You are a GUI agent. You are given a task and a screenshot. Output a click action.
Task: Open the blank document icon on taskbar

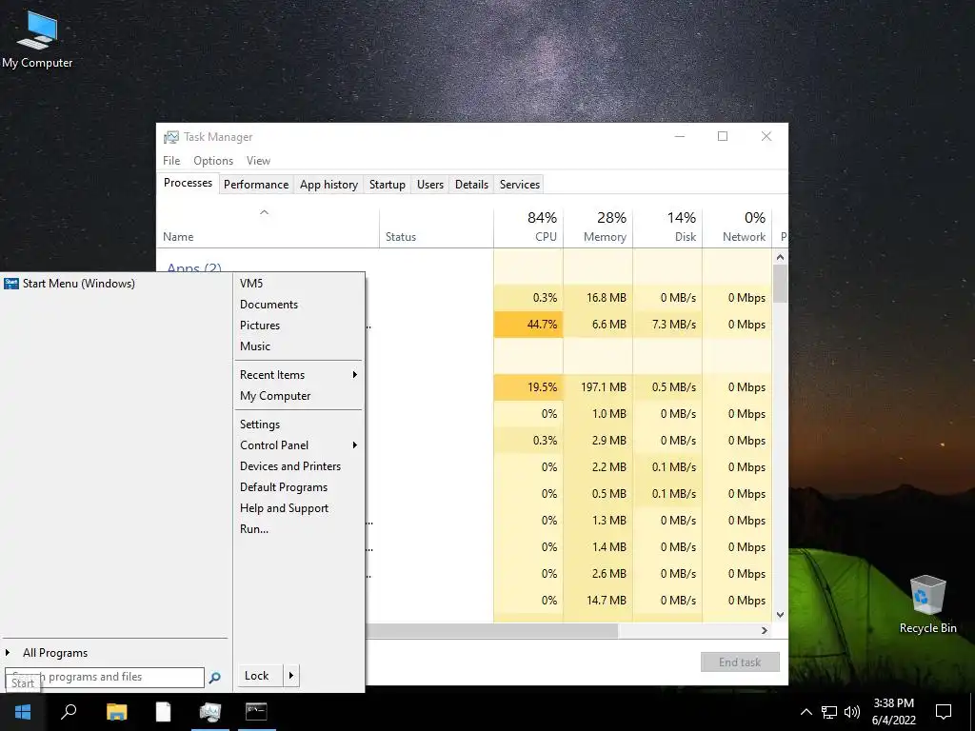[163, 712]
